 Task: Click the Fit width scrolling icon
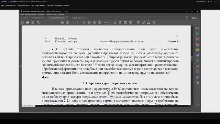click(x=115, y=23)
